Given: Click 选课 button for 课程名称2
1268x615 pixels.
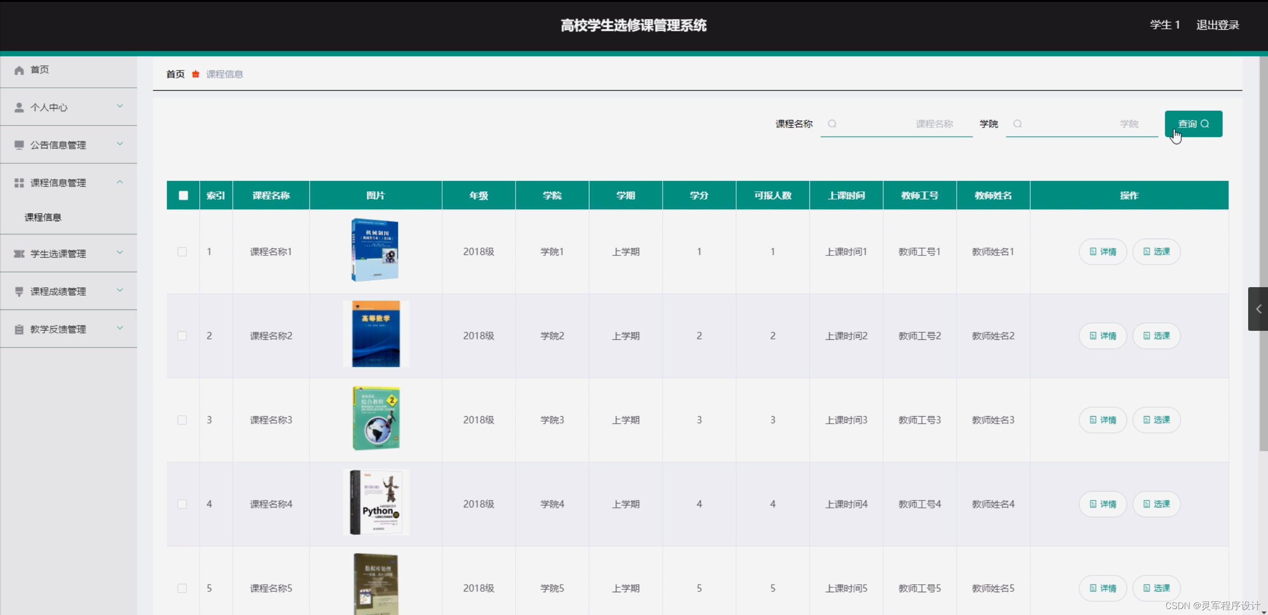Looking at the screenshot, I should (1156, 336).
